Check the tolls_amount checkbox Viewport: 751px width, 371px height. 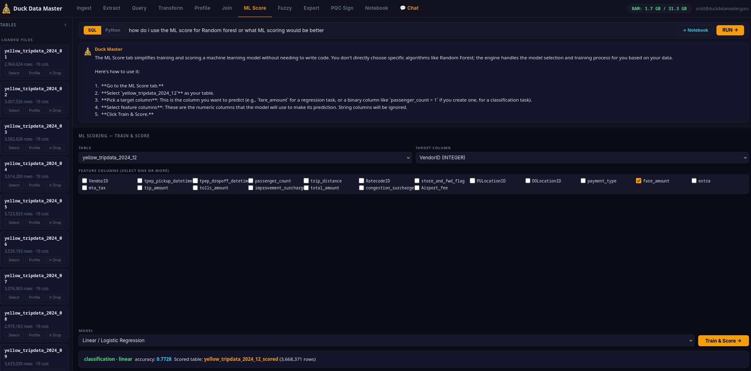(x=195, y=188)
